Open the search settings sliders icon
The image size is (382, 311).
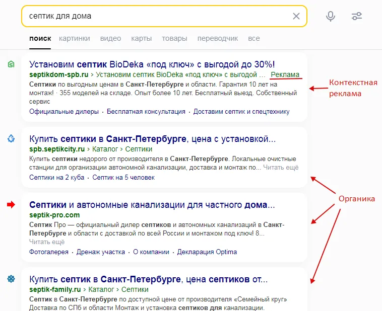(x=357, y=16)
